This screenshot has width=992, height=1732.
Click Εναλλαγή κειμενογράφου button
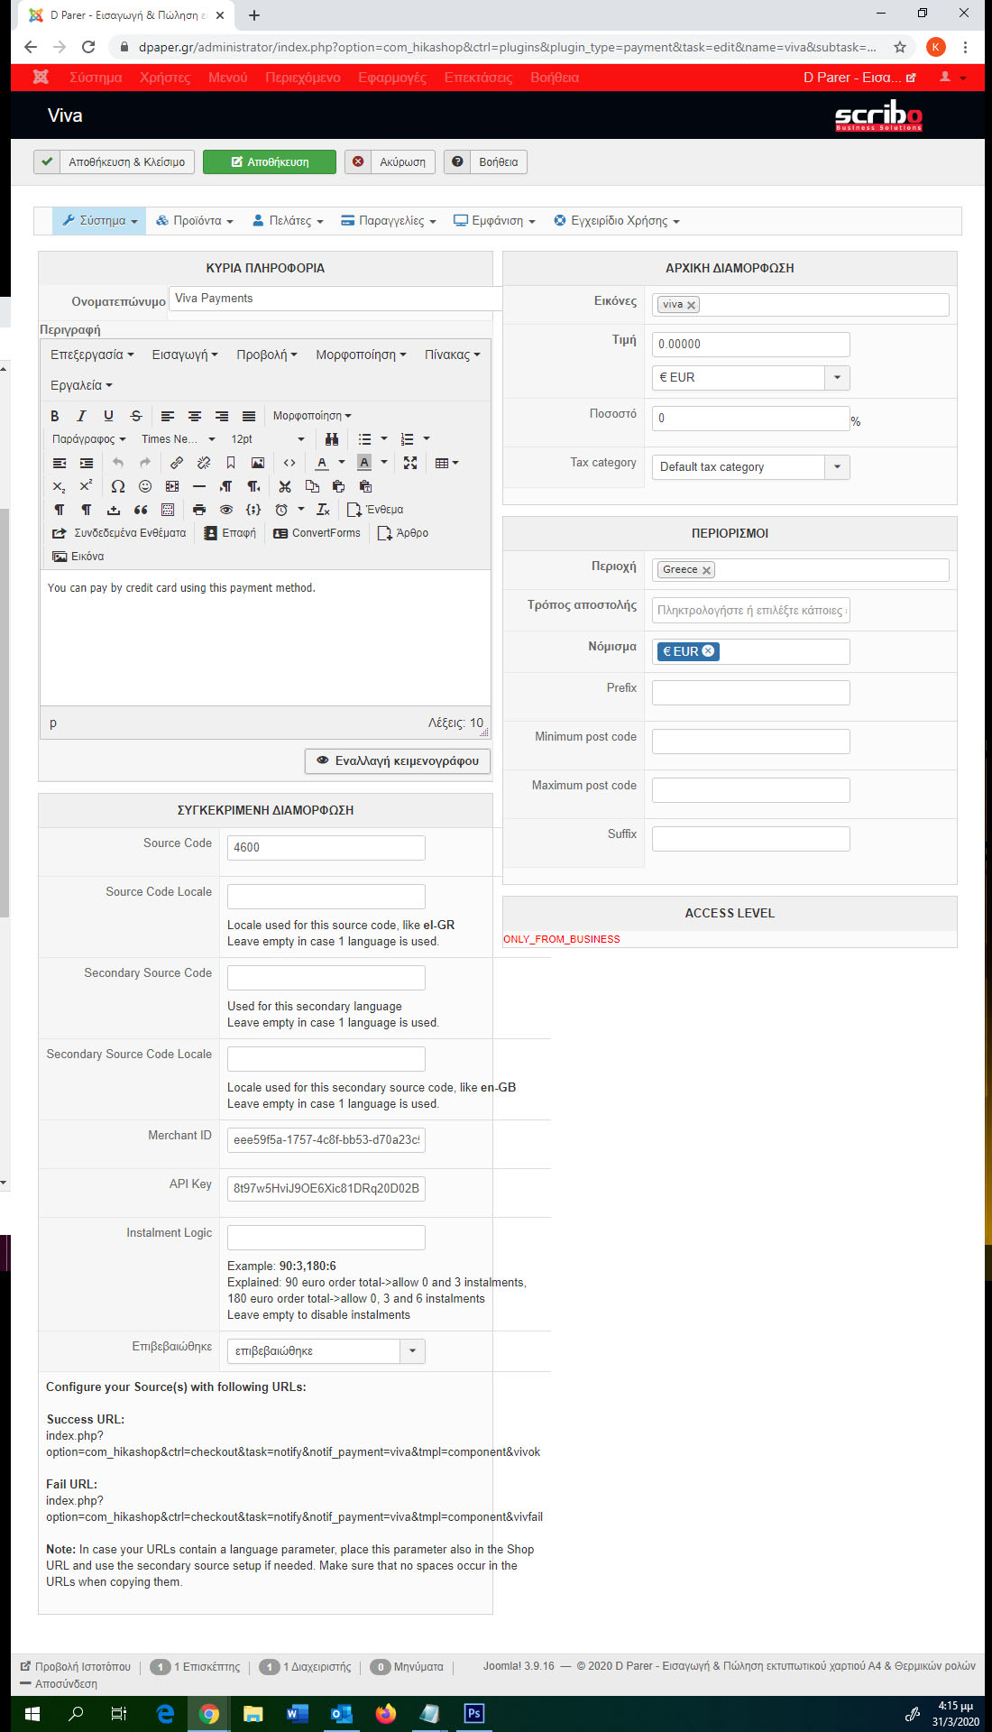pyautogui.click(x=398, y=761)
